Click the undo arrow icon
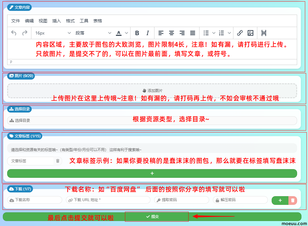This screenshot has width=308, height=226. click(14, 33)
